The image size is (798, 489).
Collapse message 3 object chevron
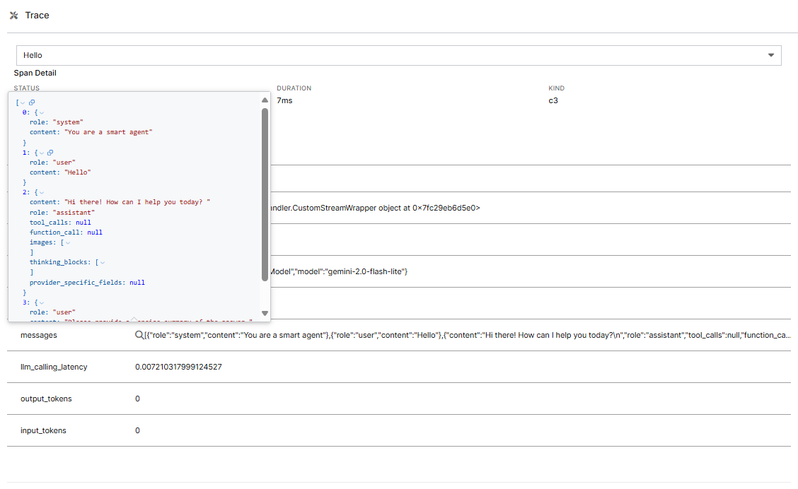click(x=42, y=302)
